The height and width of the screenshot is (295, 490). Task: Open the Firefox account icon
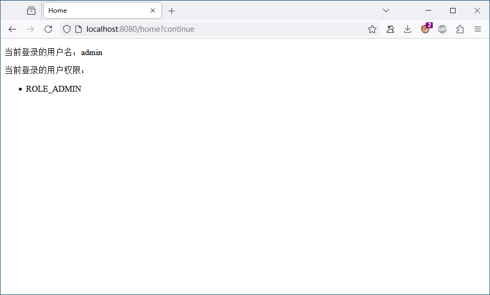(390, 29)
